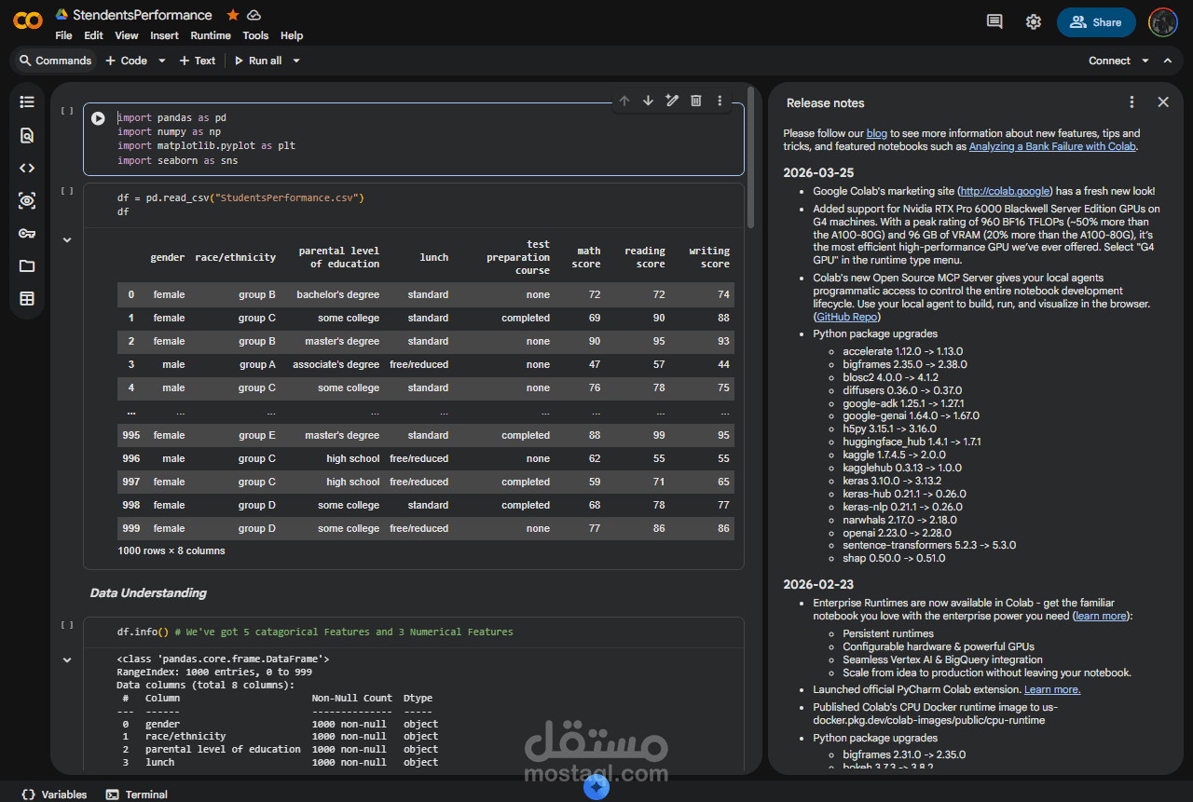Screen dimensions: 1193x802
Task: Collapse the df.info() cell output
Action: tap(67, 660)
